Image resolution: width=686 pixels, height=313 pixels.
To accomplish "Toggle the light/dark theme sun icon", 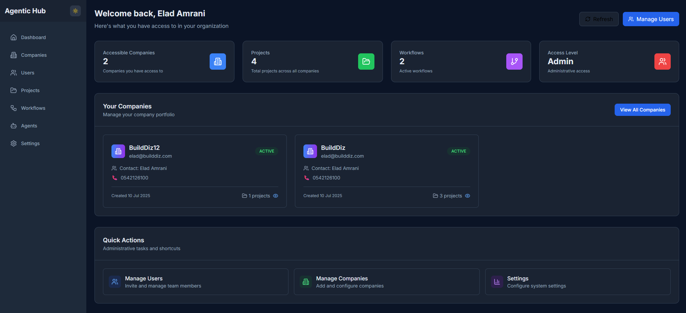I will (75, 11).
